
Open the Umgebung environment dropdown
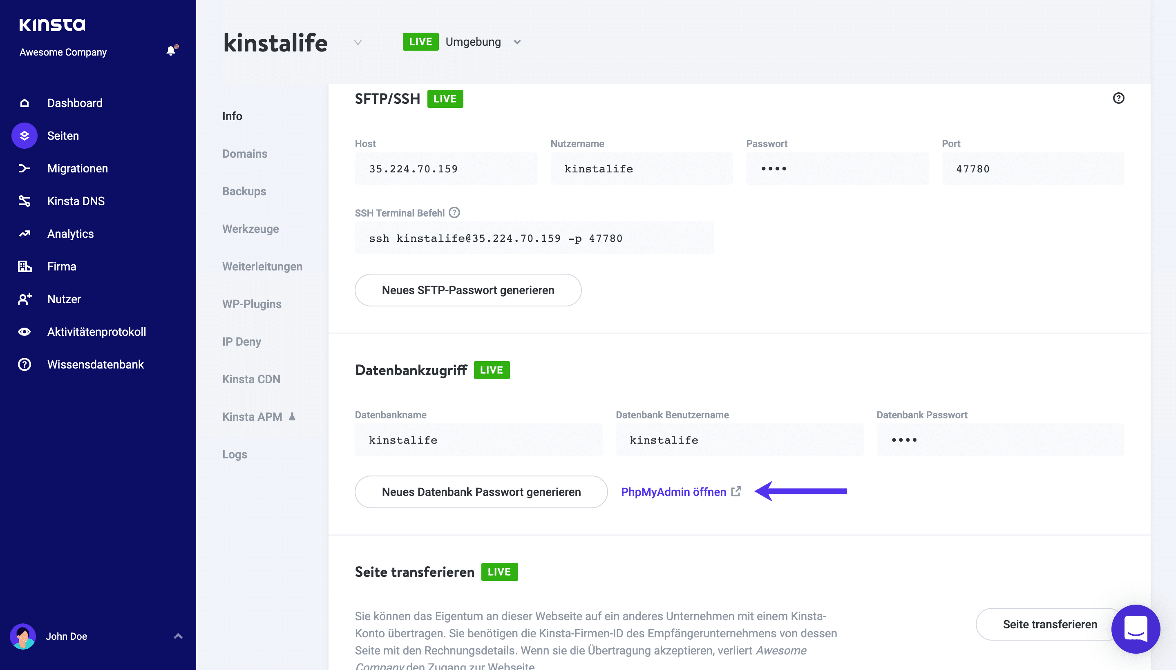click(516, 42)
